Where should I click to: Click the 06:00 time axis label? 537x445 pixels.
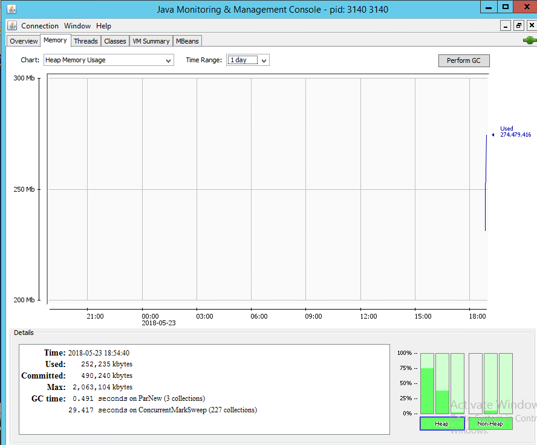pos(259,316)
